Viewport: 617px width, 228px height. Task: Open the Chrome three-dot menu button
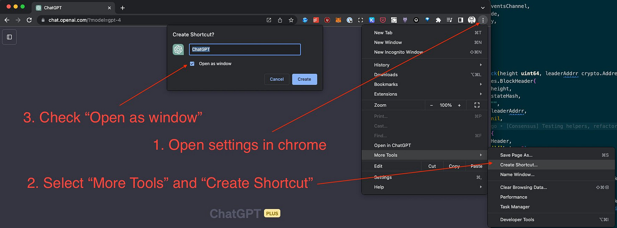coord(483,20)
